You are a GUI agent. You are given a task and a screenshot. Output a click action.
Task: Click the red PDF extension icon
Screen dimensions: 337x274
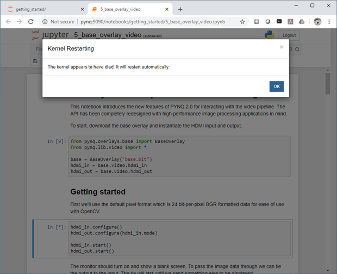[290, 22]
